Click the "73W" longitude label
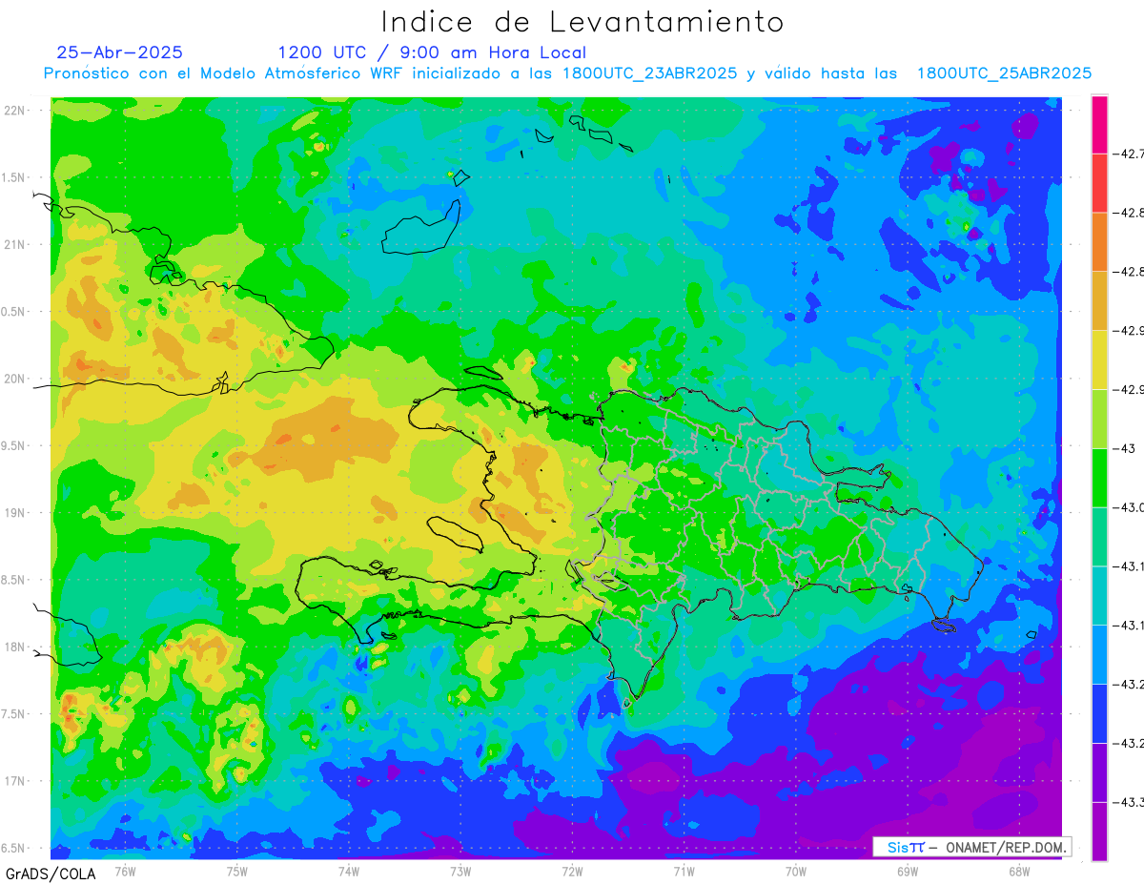Screen dimensions: 1144x884 tap(460, 871)
